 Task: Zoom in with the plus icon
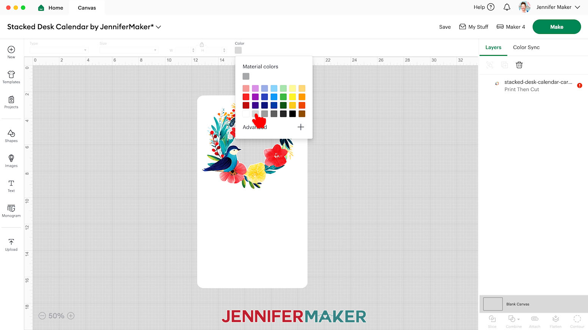[x=71, y=316]
